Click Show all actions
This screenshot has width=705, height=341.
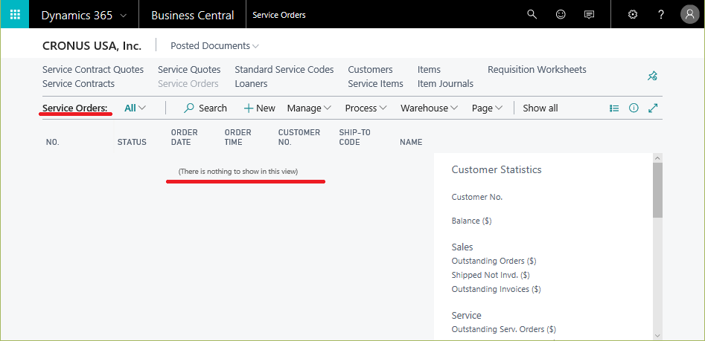(540, 108)
